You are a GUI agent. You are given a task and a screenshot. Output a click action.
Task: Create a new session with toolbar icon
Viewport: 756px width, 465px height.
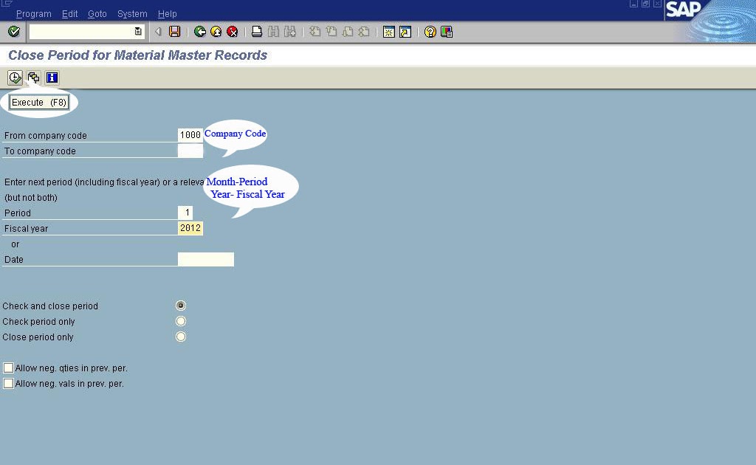(x=388, y=32)
